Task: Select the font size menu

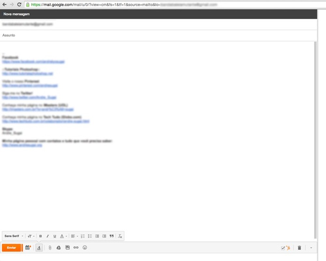Action: pos(30,236)
